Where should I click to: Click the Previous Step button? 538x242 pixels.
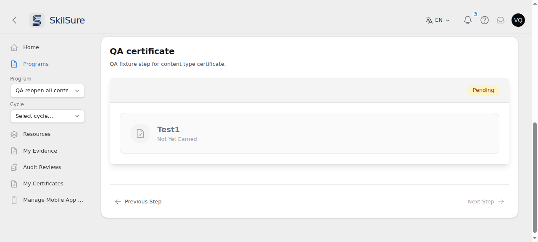point(138,202)
